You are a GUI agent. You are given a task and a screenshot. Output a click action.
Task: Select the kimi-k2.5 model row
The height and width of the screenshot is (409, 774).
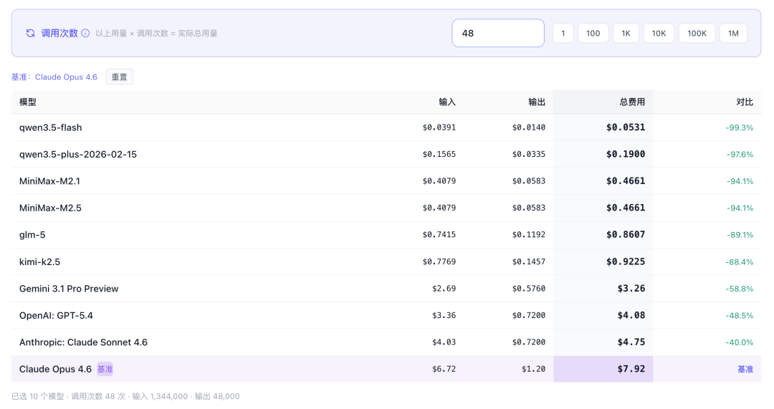click(x=39, y=262)
